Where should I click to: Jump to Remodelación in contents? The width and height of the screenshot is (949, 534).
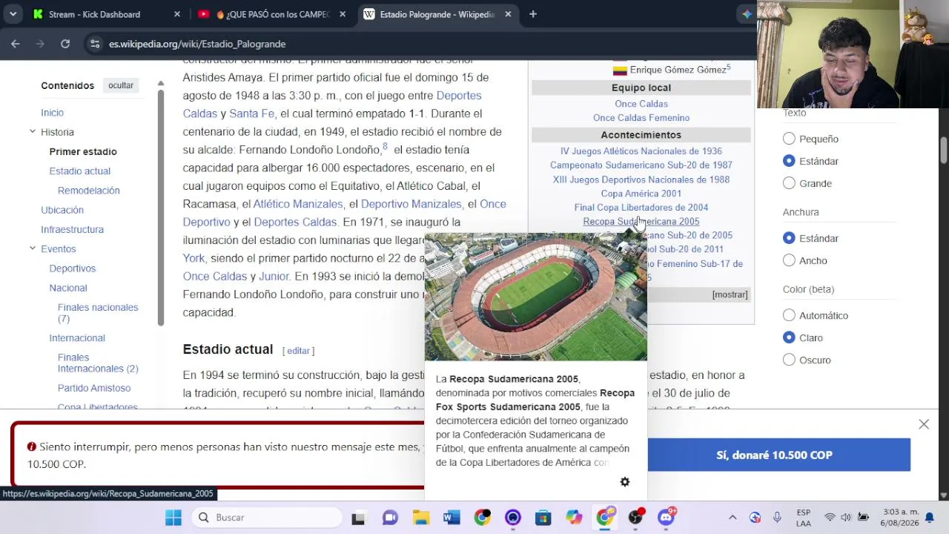pos(88,191)
